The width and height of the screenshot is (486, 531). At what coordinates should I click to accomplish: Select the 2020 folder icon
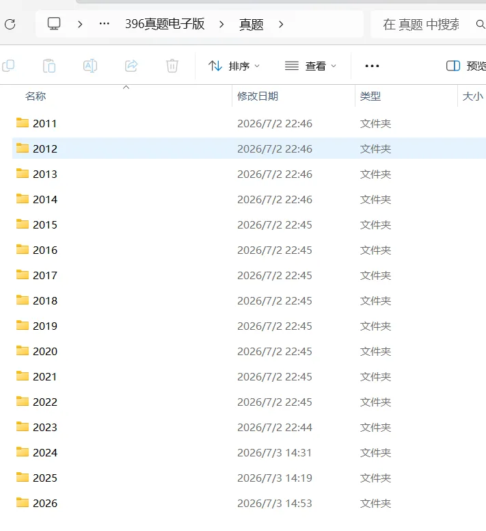pos(23,350)
